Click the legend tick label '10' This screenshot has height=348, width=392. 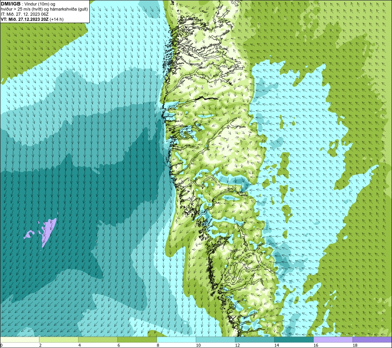(x=198, y=345)
